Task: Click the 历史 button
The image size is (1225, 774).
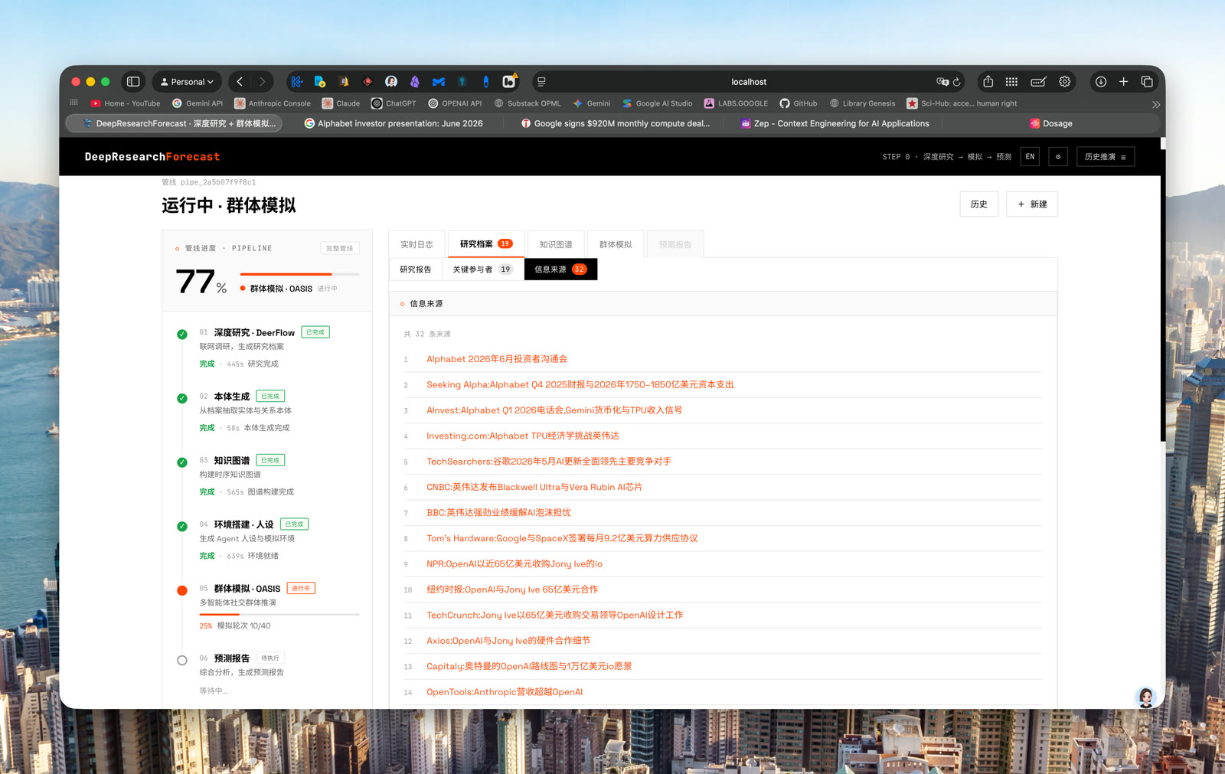Action: point(979,204)
